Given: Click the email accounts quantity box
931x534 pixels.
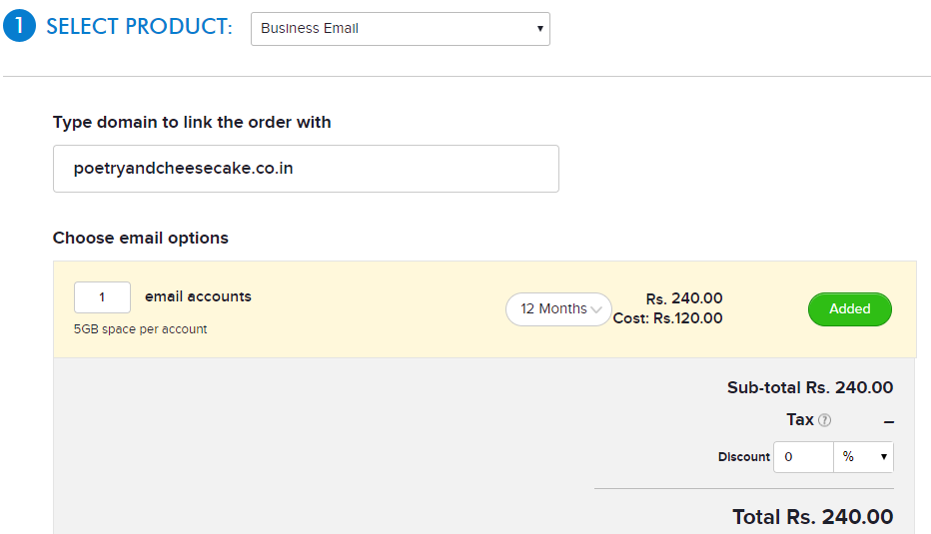Looking at the screenshot, I should [x=102, y=297].
